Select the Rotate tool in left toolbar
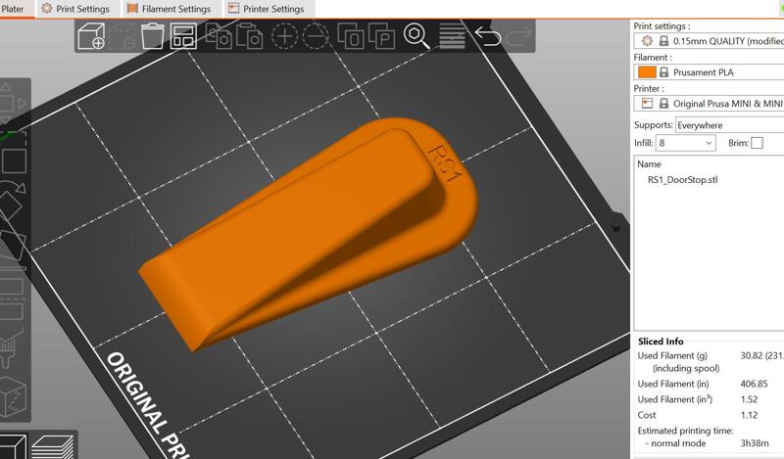Screen dimensions: 784x459 point(14,201)
